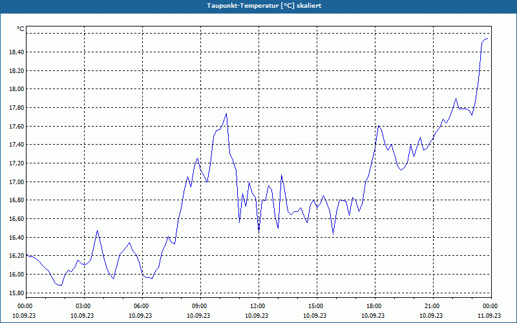Click the 17,20 y-axis value

pos(18,163)
